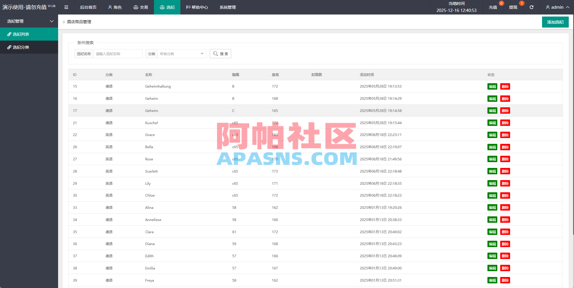Select 选妃分类 in the sidebar

point(29,47)
